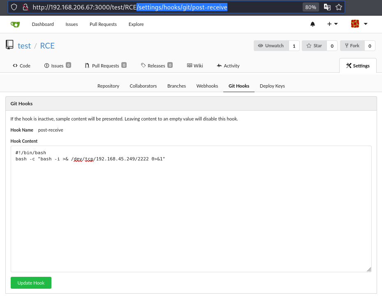Screen dimensions: 382x299
Task: Click the '#!/bin/bash' line in hook content
Action: (x=31, y=153)
